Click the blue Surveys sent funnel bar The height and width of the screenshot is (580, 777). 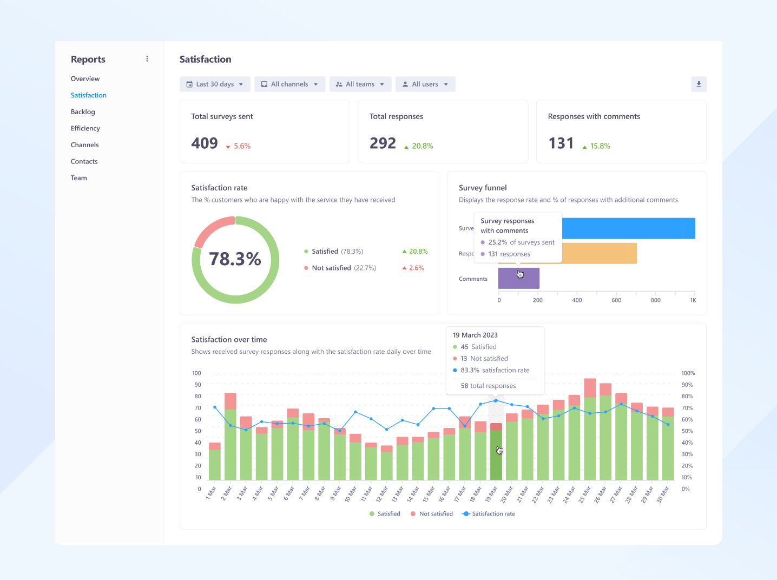click(629, 228)
